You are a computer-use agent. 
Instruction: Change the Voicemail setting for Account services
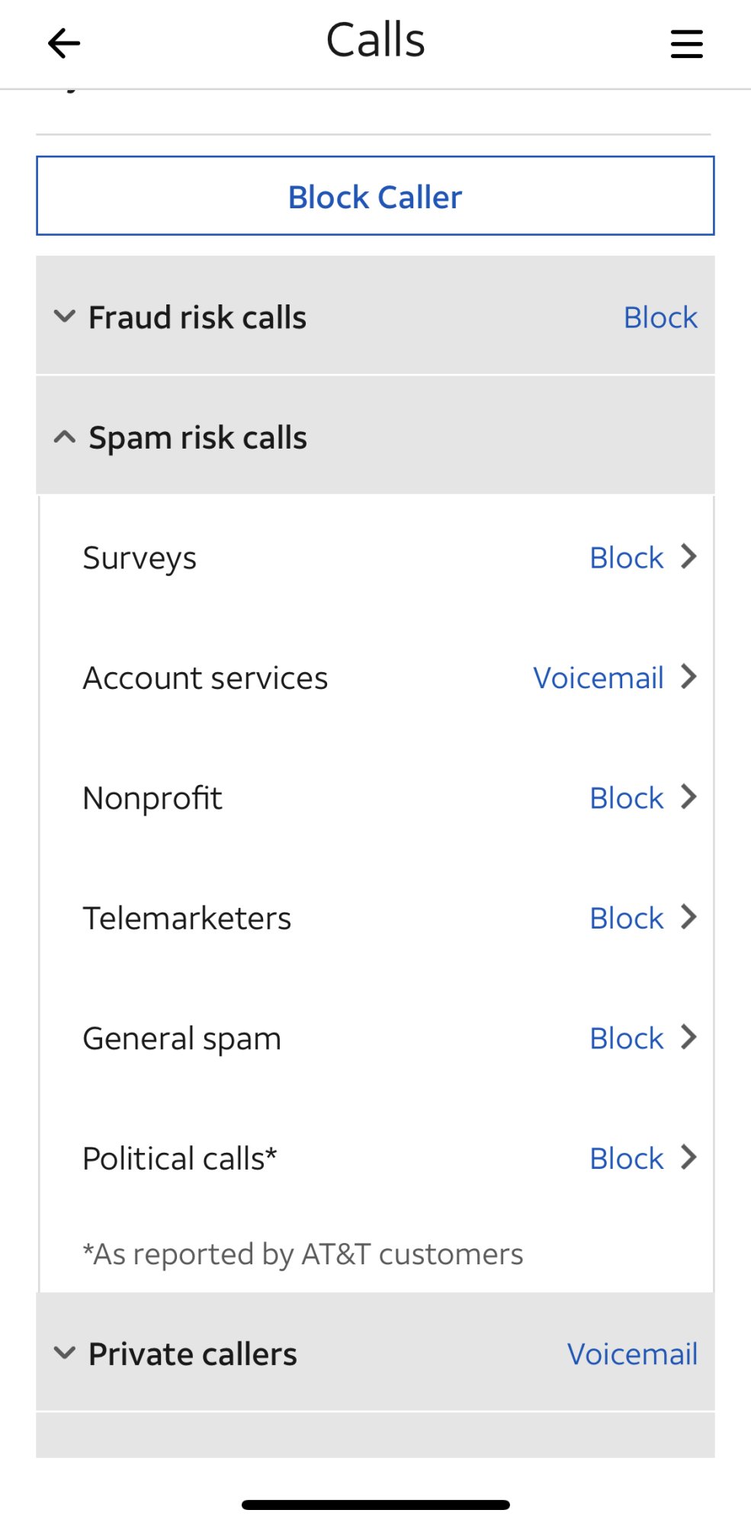599,678
